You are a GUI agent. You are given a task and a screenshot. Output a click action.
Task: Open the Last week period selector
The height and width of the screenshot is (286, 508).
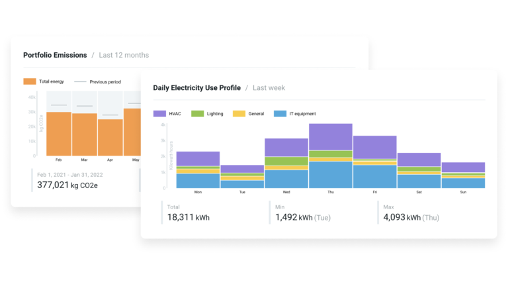pos(269,87)
